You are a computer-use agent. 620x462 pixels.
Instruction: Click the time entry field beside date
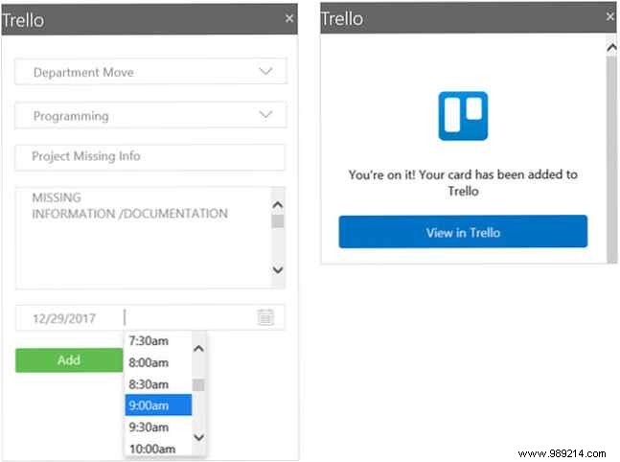point(188,317)
